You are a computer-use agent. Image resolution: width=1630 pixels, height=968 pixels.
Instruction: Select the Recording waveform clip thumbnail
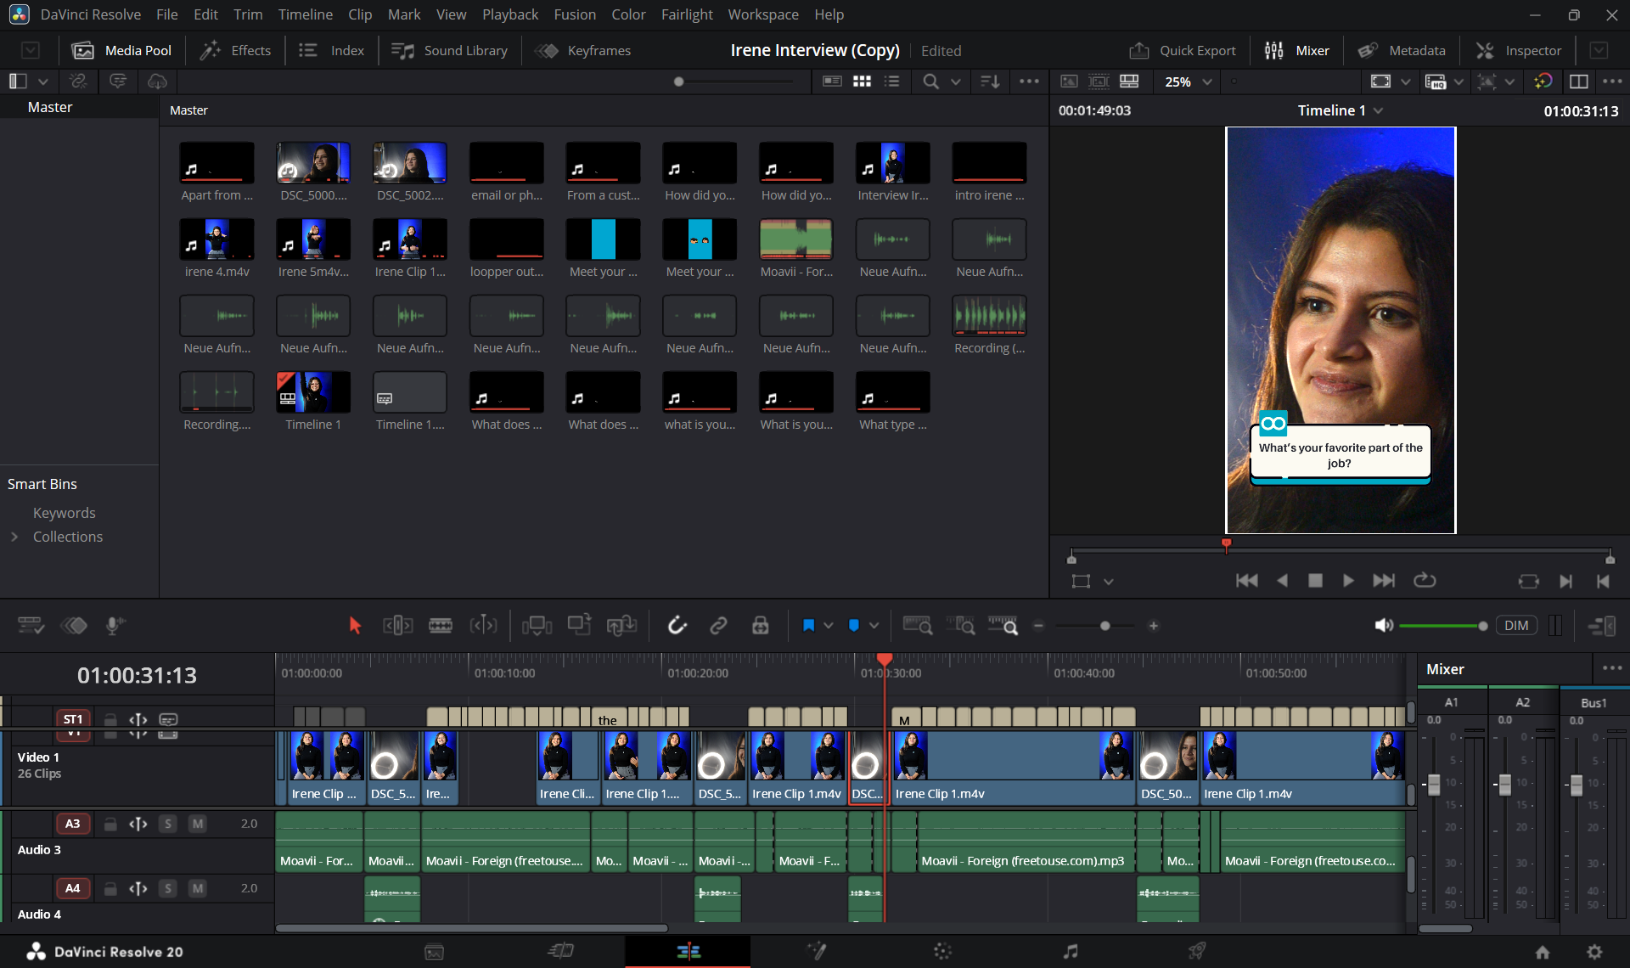coord(989,317)
